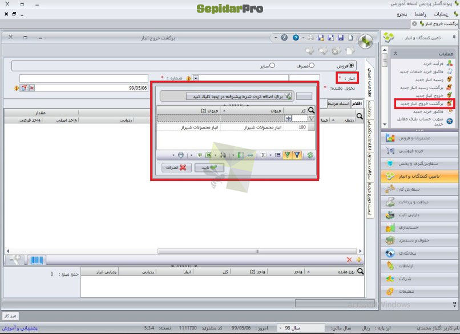The image size is (460, 334).
Task: Open the پنجره menu
Action: tap(402, 14)
